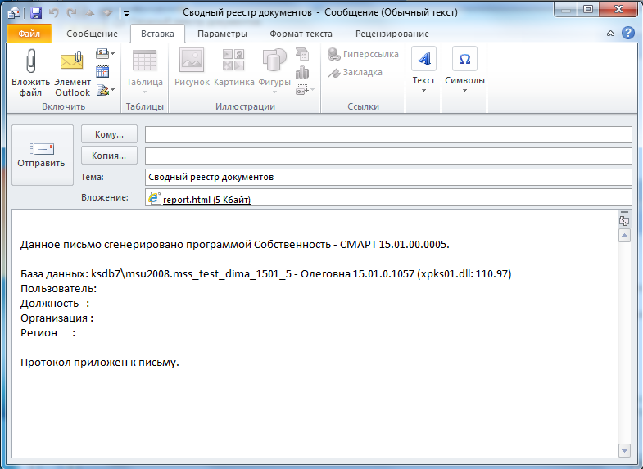Click the 'Данное письмо сгенерировано' line
This screenshot has height=469, width=643.
point(235,245)
